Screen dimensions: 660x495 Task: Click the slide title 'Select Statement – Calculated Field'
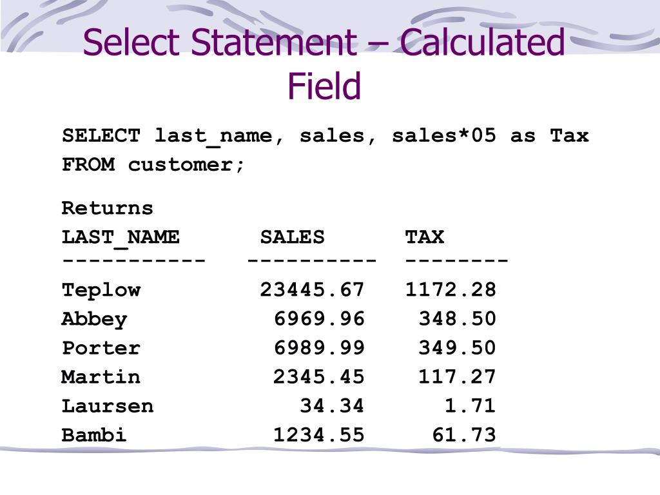click(x=324, y=63)
